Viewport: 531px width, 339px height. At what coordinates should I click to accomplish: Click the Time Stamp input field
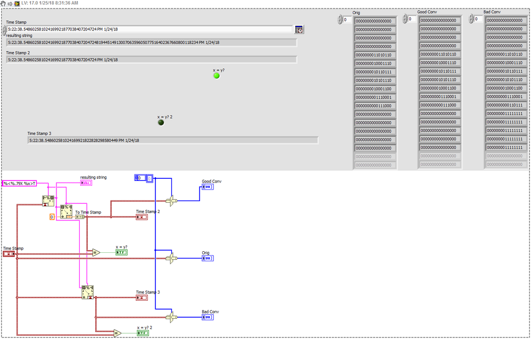(150, 29)
